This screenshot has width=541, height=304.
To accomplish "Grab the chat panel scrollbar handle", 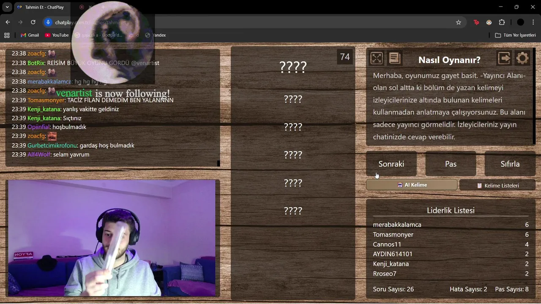I will (x=219, y=163).
